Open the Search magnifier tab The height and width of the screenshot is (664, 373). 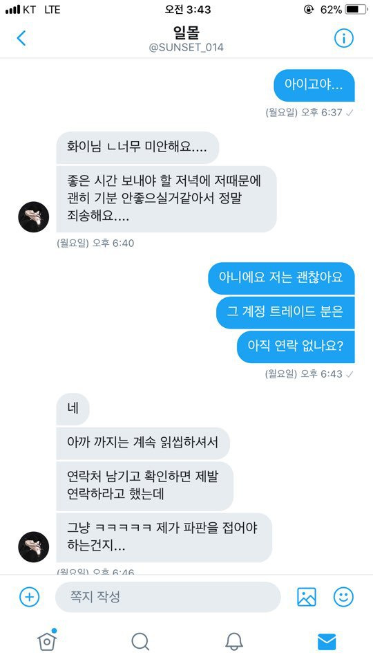pos(140,642)
